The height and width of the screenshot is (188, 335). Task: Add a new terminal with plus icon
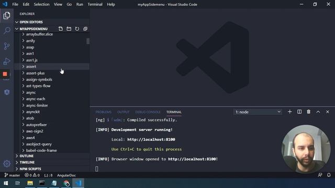tap(289, 112)
